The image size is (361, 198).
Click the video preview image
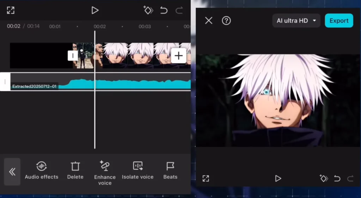pyautogui.click(x=278, y=101)
